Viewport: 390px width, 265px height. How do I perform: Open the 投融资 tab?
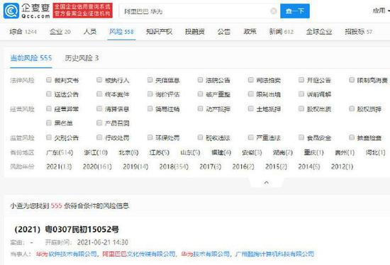click(x=195, y=32)
